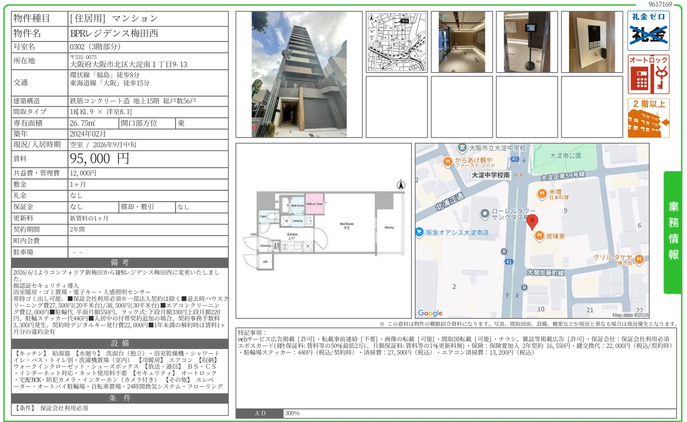
Task: Click the オートロック key badge icon
Action: pos(649,74)
